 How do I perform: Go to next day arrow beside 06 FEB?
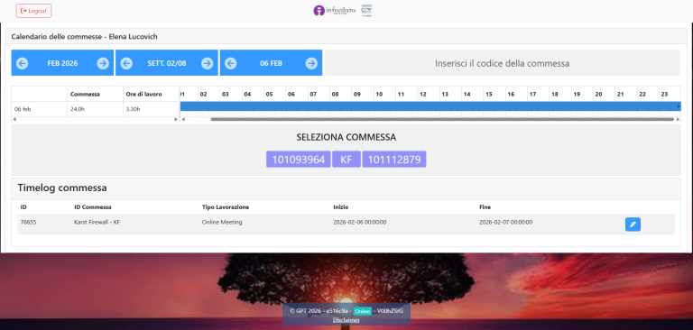(x=311, y=64)
